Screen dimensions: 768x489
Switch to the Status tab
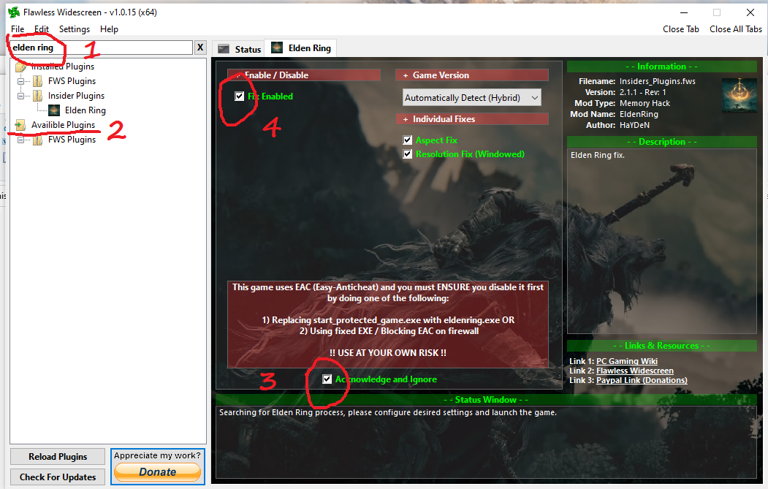coord(239,49)
